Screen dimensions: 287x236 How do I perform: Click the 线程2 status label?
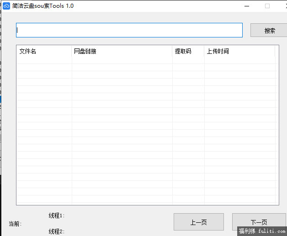pos(57,231)
